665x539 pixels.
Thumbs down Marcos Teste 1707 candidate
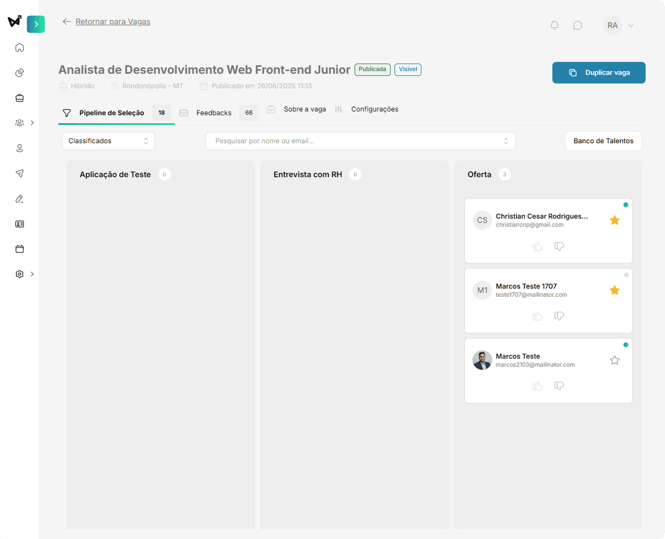559,316
